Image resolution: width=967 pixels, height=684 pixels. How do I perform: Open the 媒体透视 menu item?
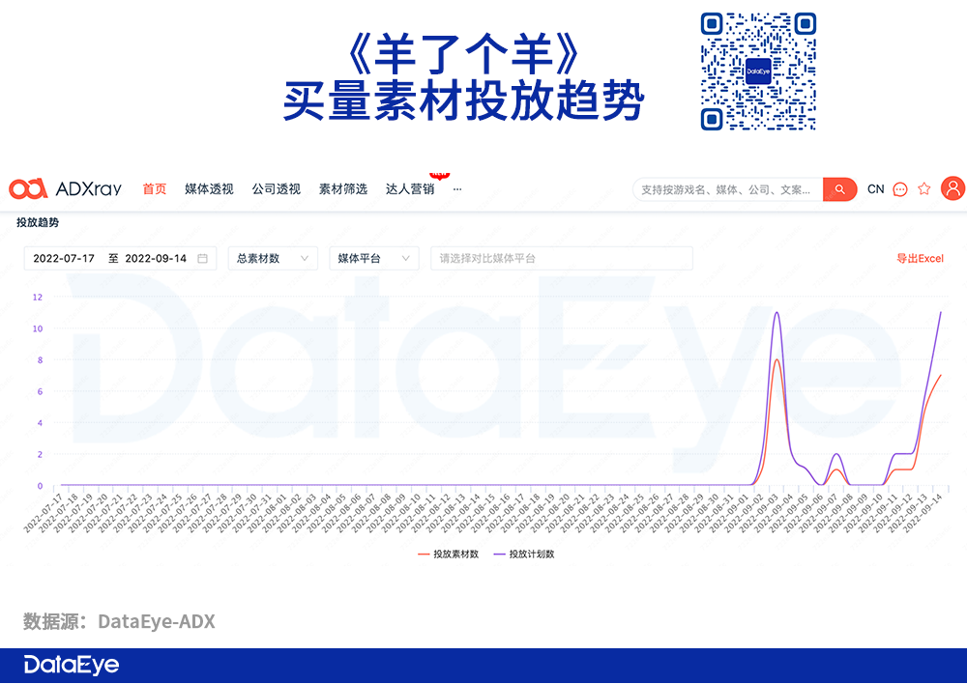209,189
